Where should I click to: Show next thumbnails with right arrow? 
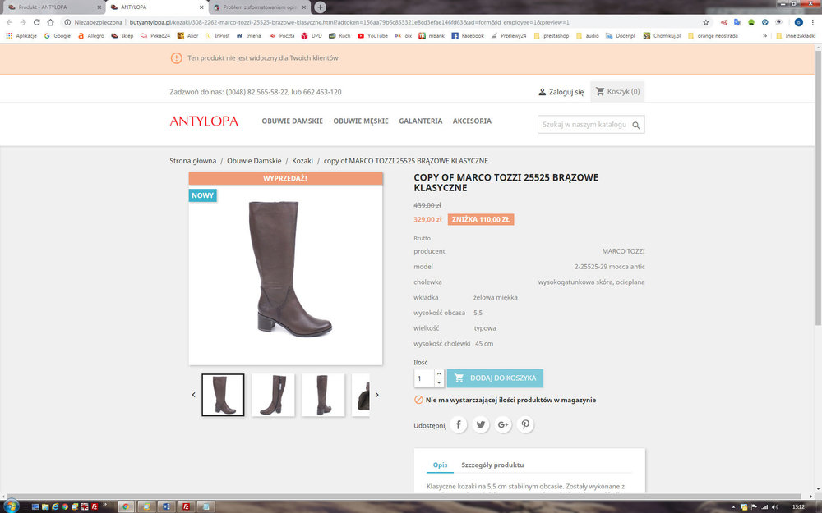pos(377,395)
